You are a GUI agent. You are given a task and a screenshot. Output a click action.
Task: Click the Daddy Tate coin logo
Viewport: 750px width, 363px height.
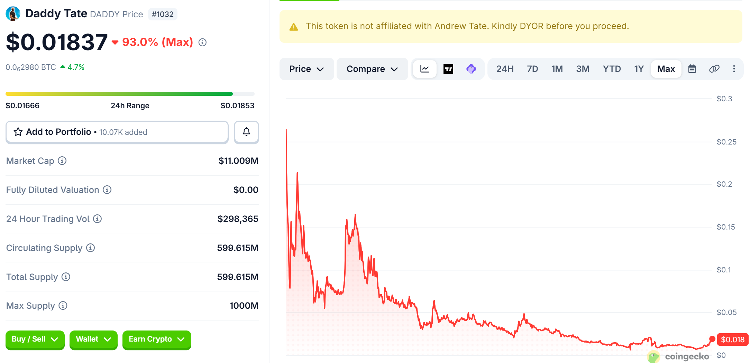coord(13,14)
